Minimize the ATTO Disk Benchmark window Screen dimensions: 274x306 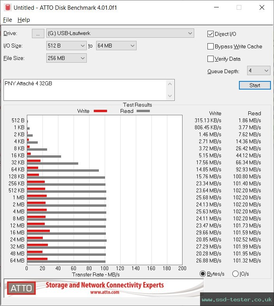(216, 7)
